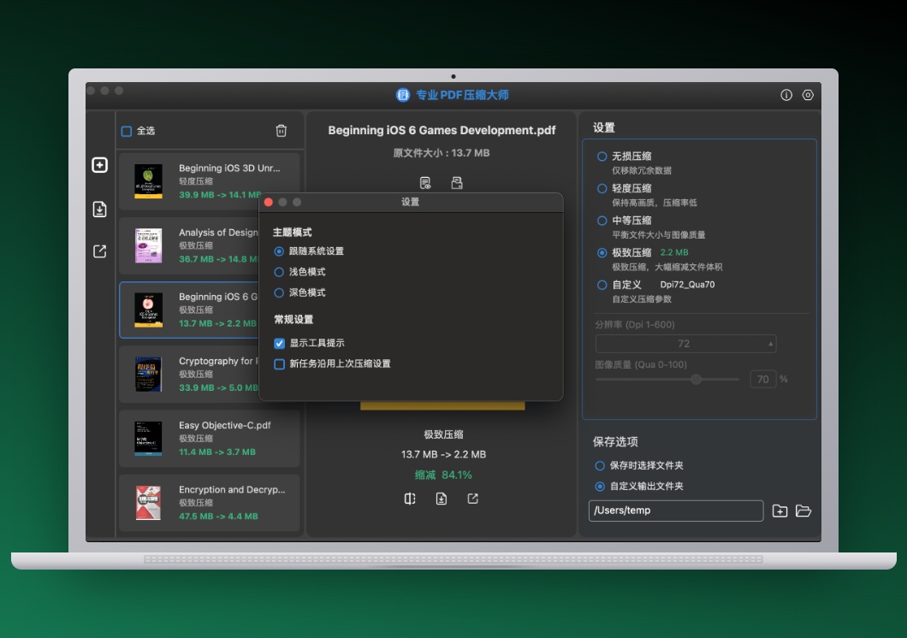Click the compare split-view icon below preview
The width and height of the screenshot is (907, 638).
[x=410, y=499]
